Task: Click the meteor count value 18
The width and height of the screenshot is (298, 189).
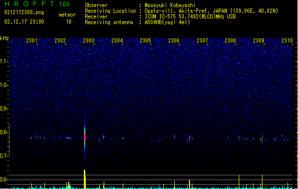Action: coord(69,22)
